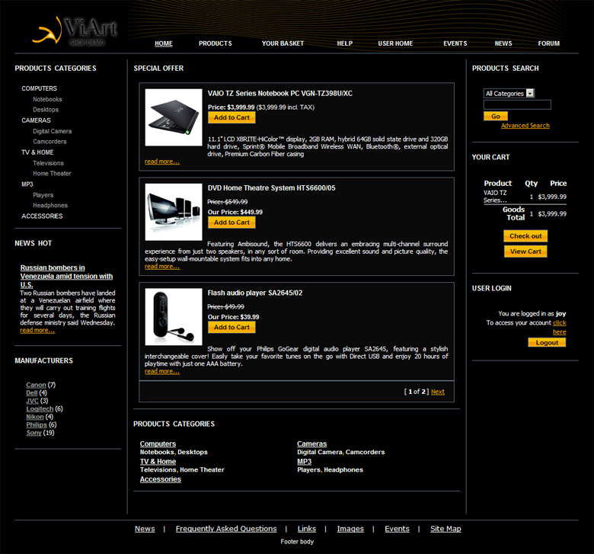
Task: Filter by Logitech manufacturer
Action: click(40, 408)
